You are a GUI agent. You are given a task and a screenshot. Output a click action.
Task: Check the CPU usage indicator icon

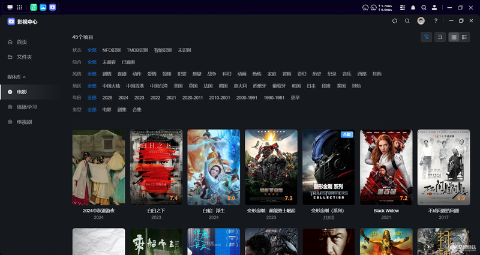click(365, 8)
